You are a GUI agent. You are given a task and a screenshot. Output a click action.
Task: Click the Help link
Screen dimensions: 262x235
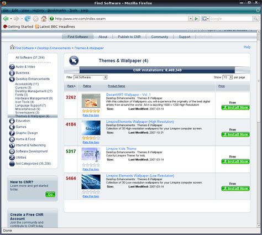(247, 47)
